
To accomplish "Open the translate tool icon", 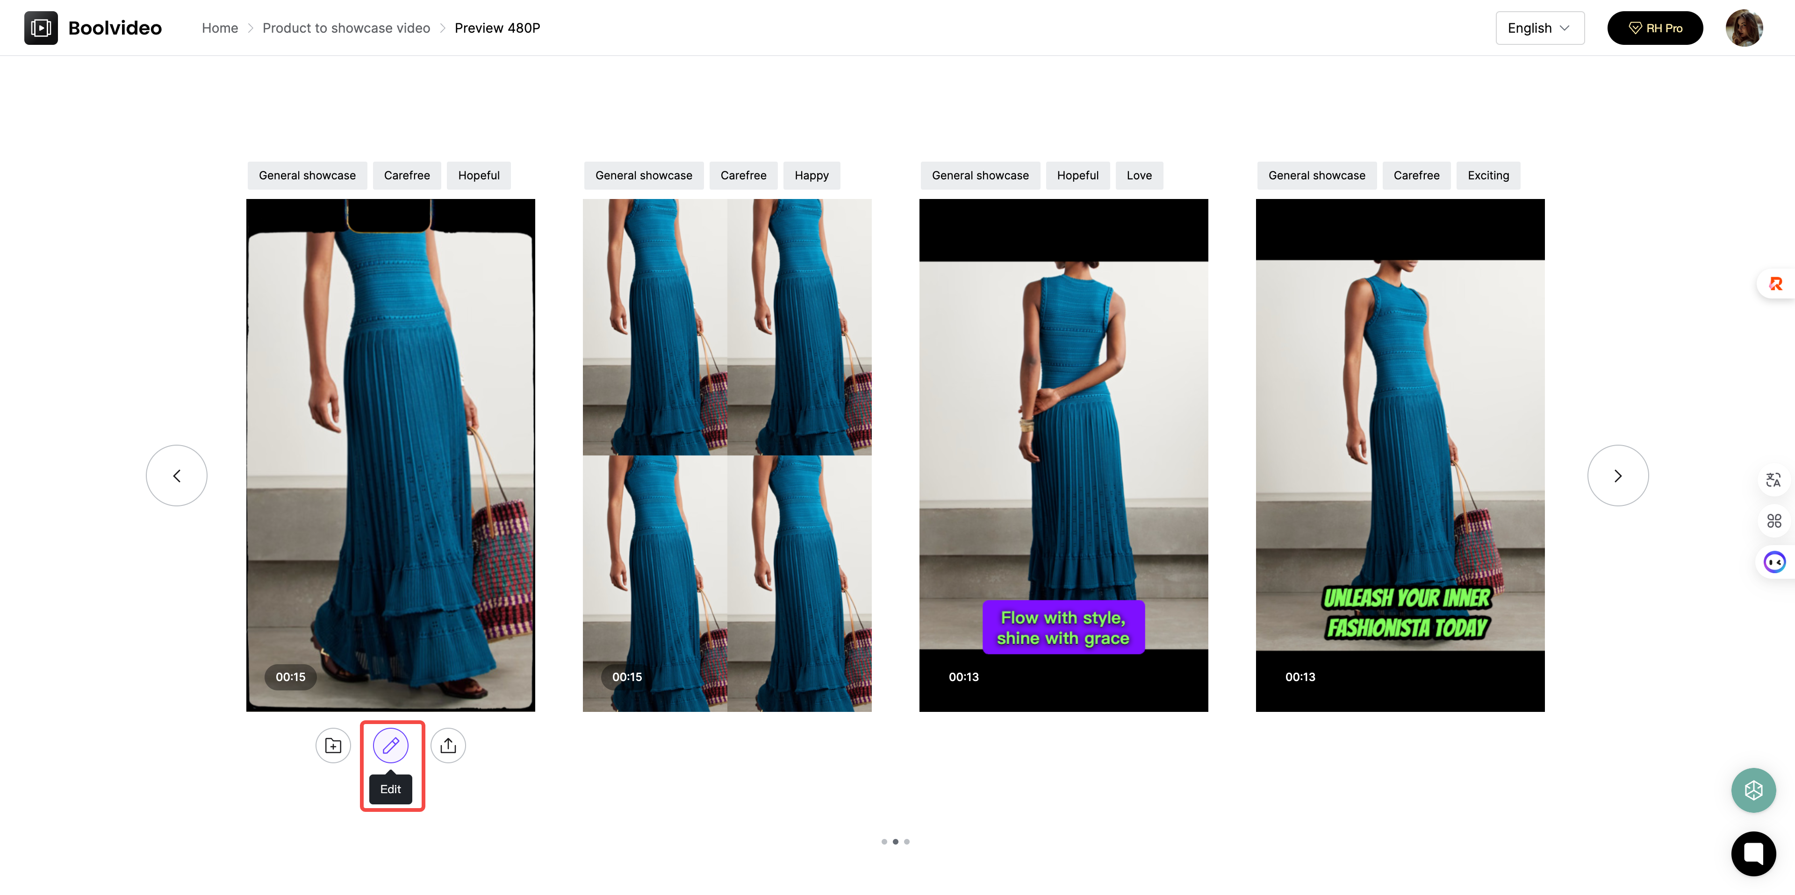I will pyautogui.click(x=1774, y=480).
